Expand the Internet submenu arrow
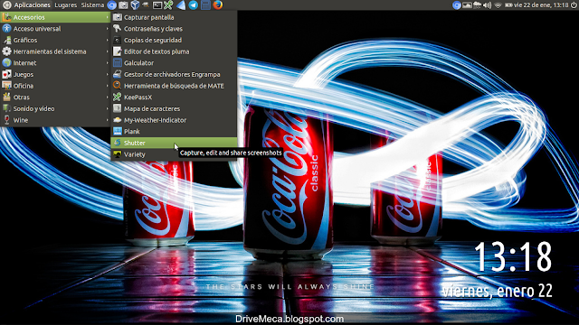Viewport: 579px width, 325px height. tap(107, 63)
